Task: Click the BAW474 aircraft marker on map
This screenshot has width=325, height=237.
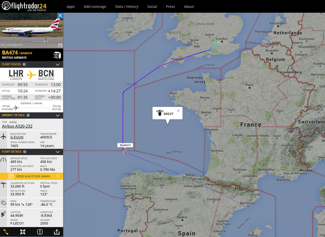Action: 125,152
